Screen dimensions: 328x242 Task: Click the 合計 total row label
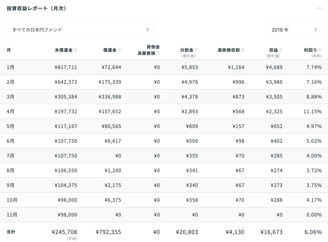click(11, 232)
